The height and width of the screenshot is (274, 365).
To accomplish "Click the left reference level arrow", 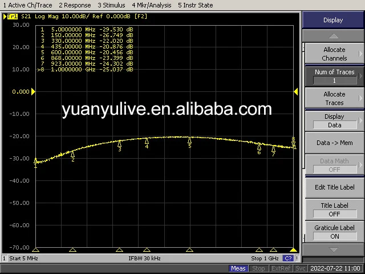I will pyautogui.click(x=33, y=91).
